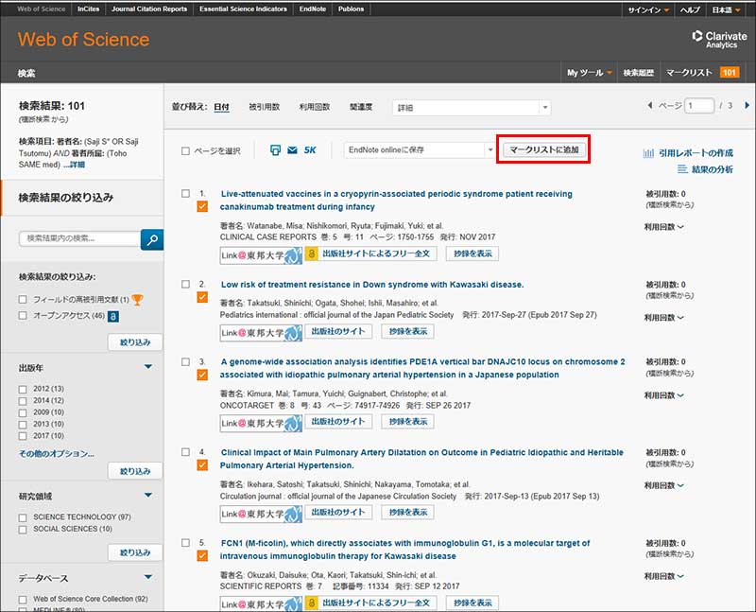This screenshot has width=756, height=612.
Task: Sort results by 被引用数
Action: click(x=265, y=107)
